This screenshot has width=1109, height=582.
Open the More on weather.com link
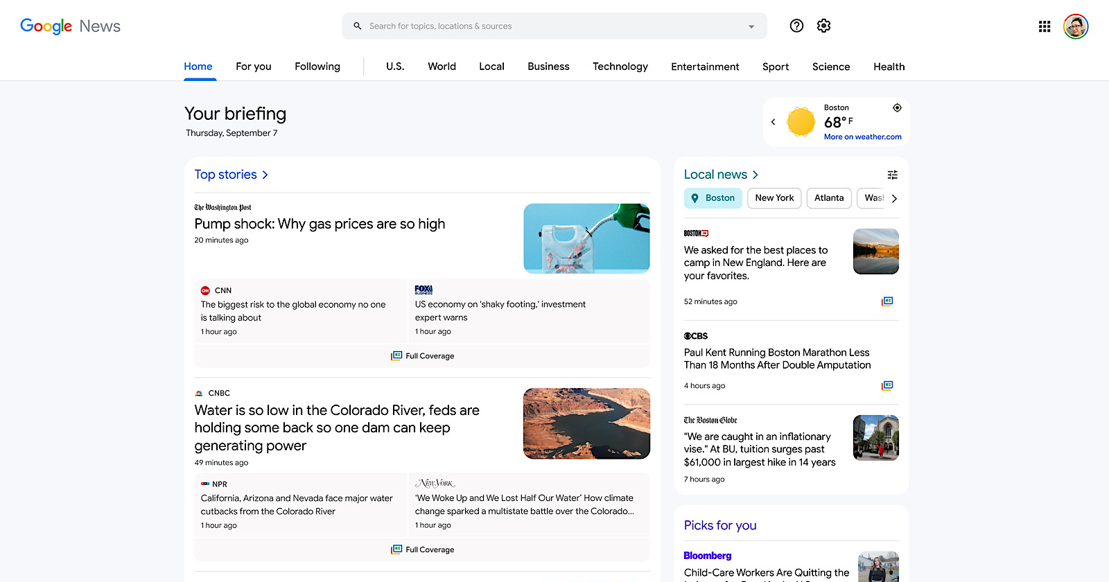pyautogui.click(x=862, y=137)
